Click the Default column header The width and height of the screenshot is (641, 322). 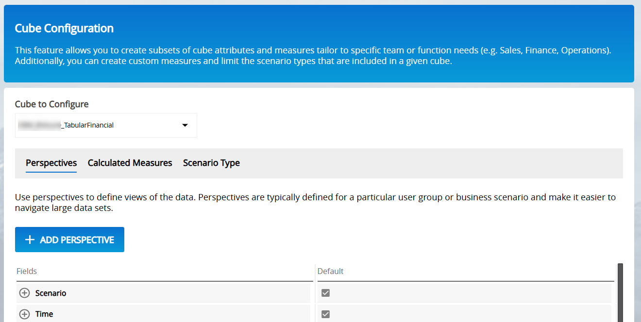tap(330, 271)
